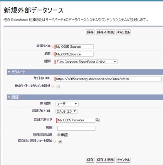Click the bottom キャンセル button
The image size is (163, 165).
(x=123, y=160)
